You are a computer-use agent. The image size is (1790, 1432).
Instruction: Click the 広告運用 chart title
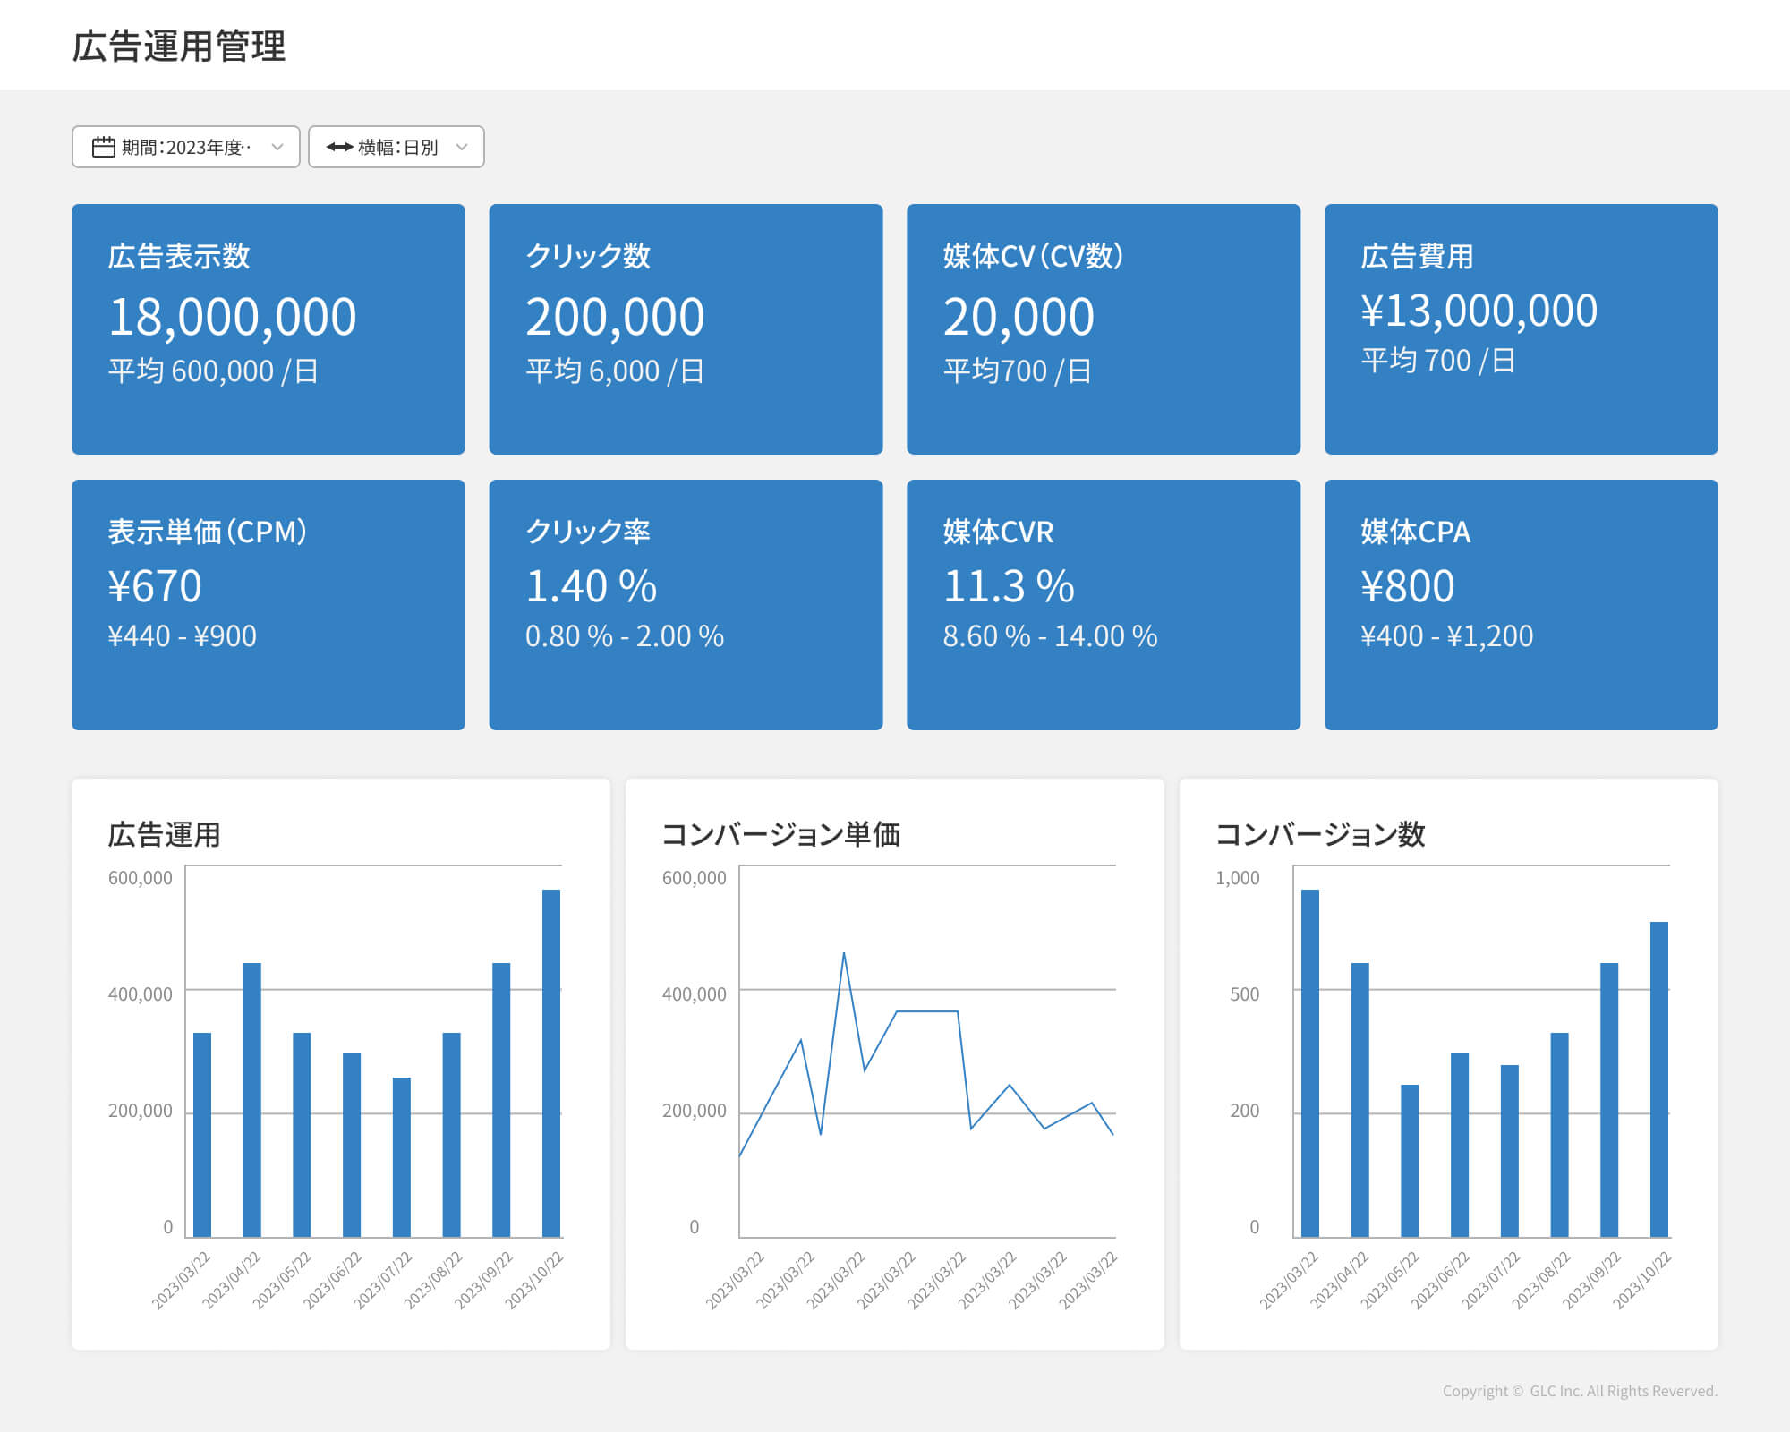(x=164, y=834)
